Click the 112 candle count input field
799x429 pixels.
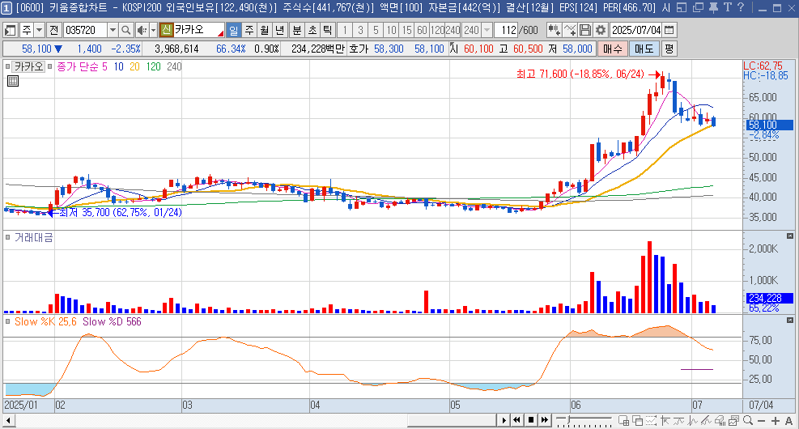(507, 30)
